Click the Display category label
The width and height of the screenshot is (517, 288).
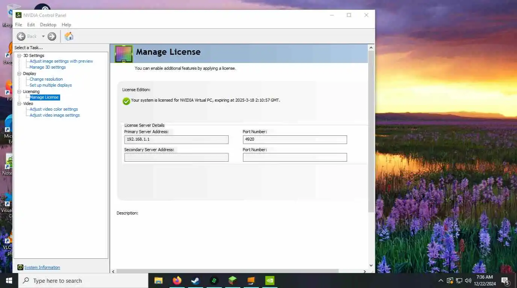point(30,73)
